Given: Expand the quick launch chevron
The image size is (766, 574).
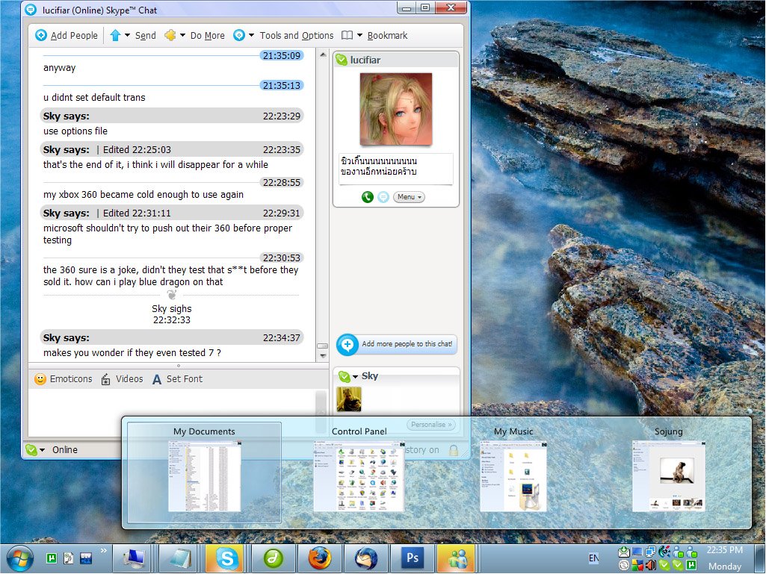Looking at the screenshot, I should coord(104,551).
